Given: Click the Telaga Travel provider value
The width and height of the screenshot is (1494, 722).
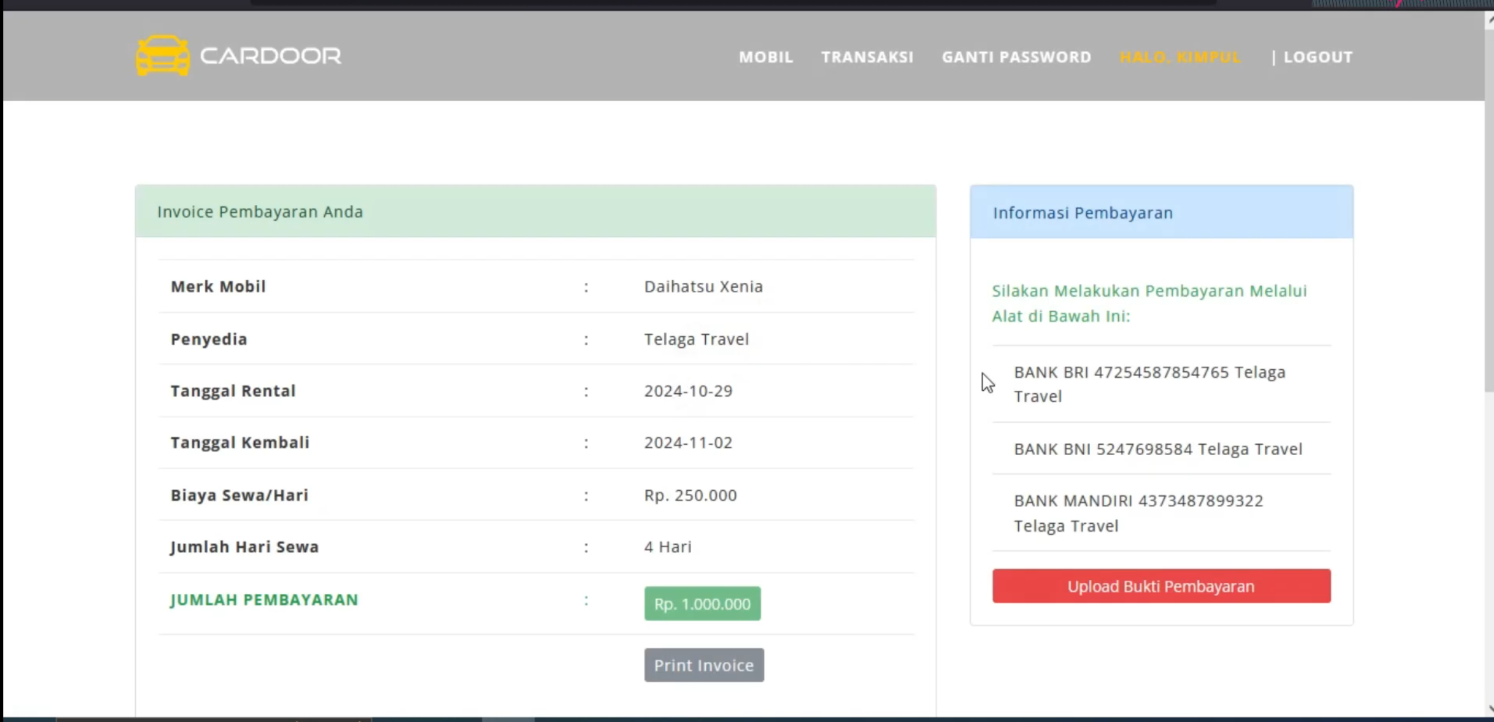Looking at the screenshot, I should coord(696,339).
